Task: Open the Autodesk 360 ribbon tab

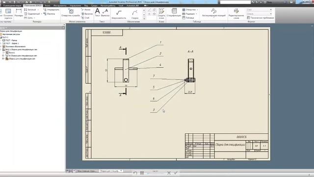Action: tap(132, 5)
